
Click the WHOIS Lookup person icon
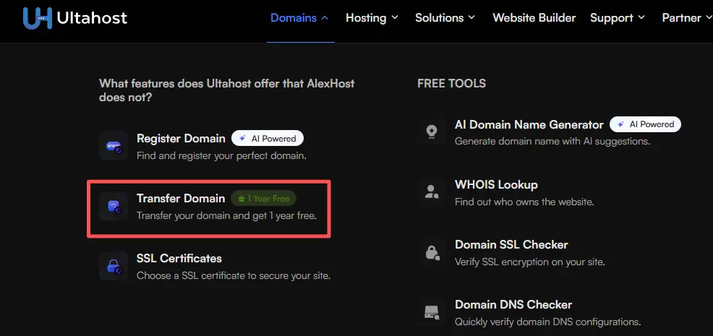[x=432, y=192]
